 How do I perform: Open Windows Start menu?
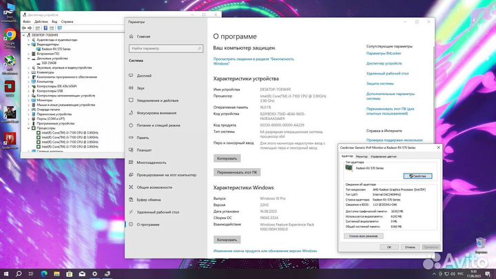pos(6,273)
